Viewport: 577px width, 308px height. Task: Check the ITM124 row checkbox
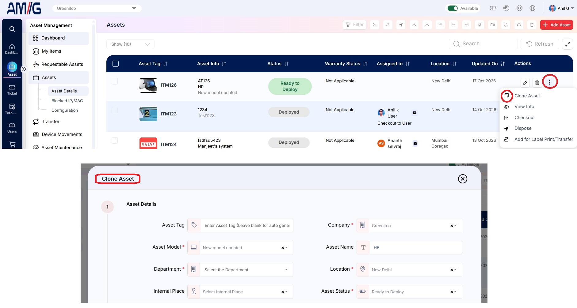[115, 141]
